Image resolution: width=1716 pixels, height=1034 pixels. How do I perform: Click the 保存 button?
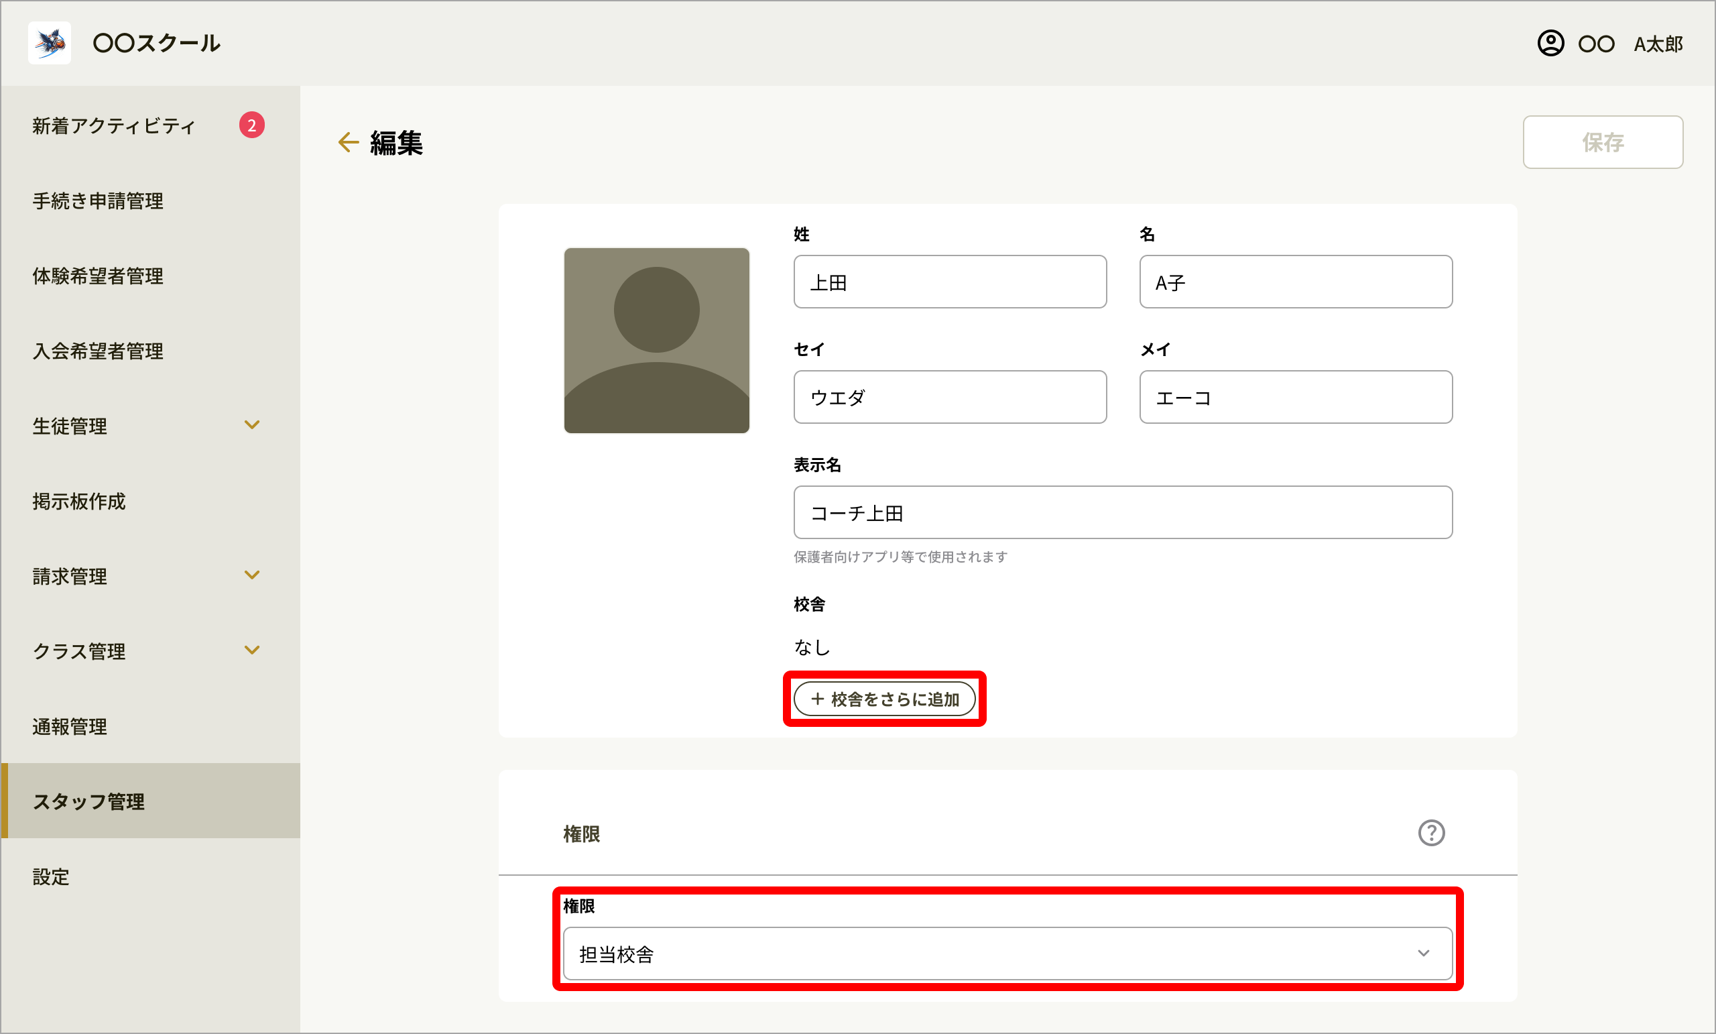(1603, 142)
